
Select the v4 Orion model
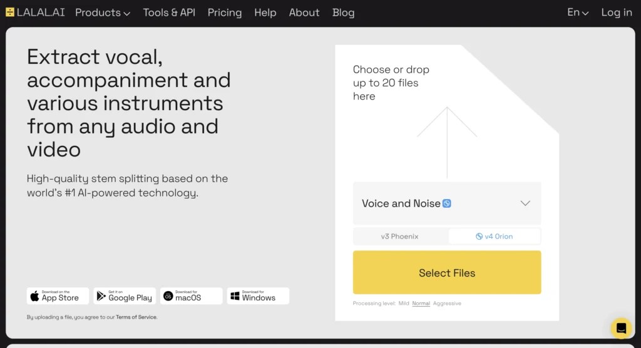495,237
